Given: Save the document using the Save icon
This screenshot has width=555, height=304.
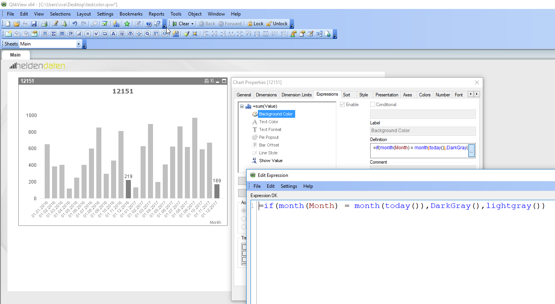Looking at the screenshot, I should coord(34,23).
